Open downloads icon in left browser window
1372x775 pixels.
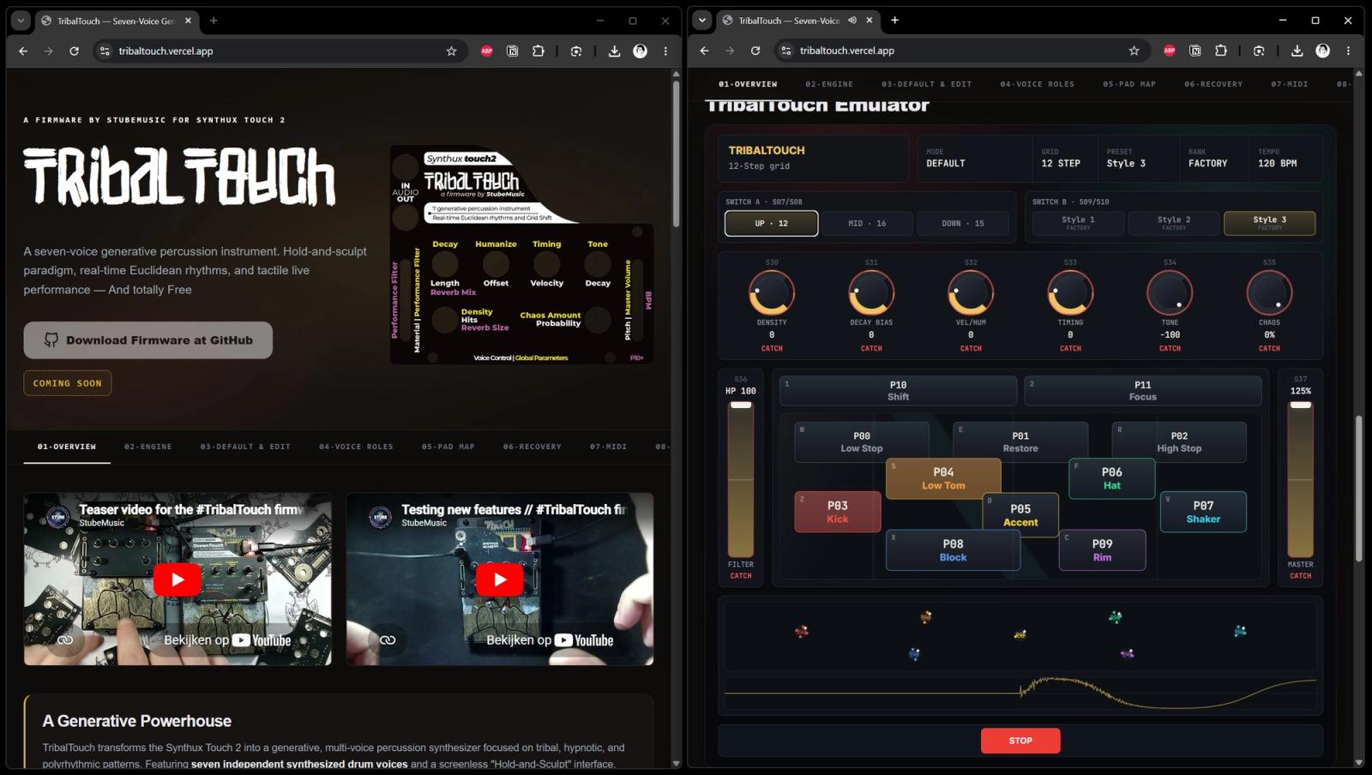point(614,51)
